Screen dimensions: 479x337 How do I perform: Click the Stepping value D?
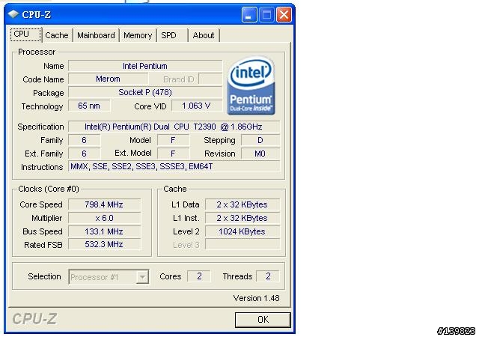coord(260,140)
